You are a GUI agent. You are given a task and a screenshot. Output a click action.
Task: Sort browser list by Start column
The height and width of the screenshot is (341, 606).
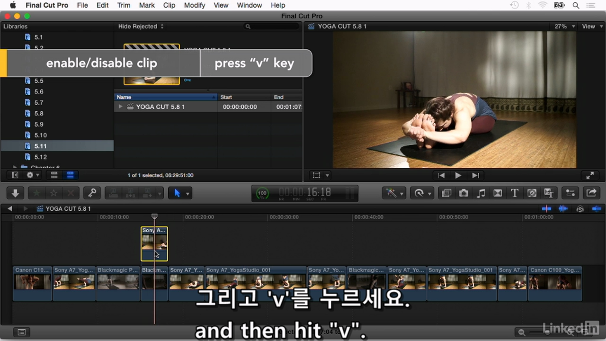(244, 97)
